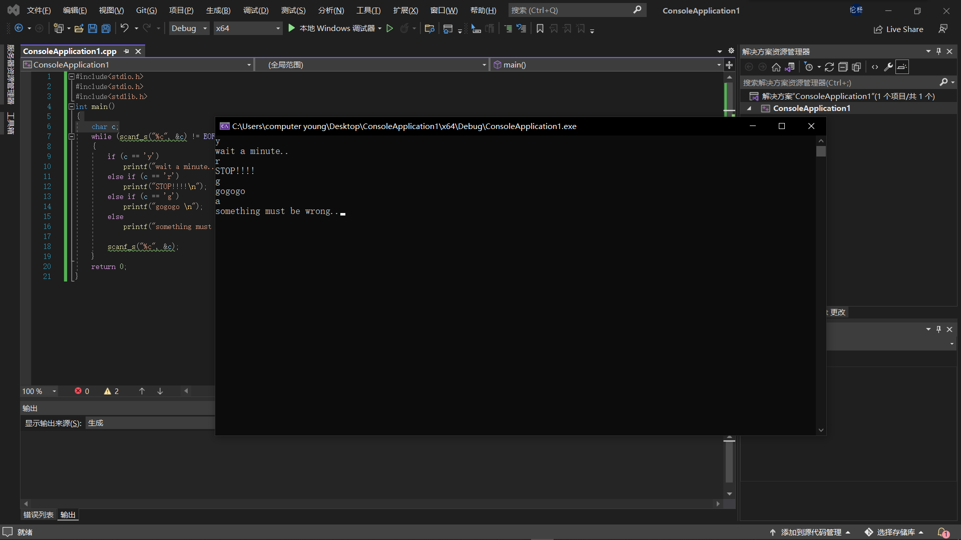Click the Undo arrow icon
The width and height of the screenshot is (961, 540).
(124, 28)
